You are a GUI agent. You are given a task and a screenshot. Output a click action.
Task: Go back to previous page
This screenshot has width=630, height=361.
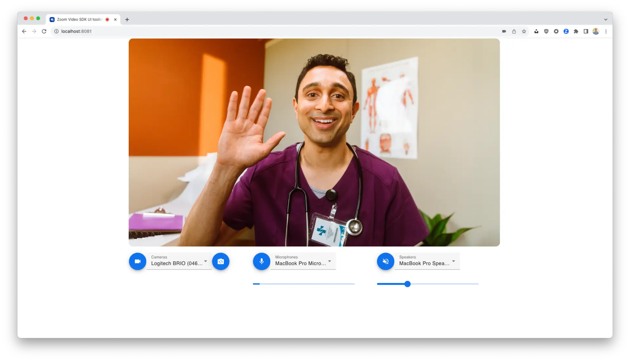pyautogui.click(x=24, y=31)
